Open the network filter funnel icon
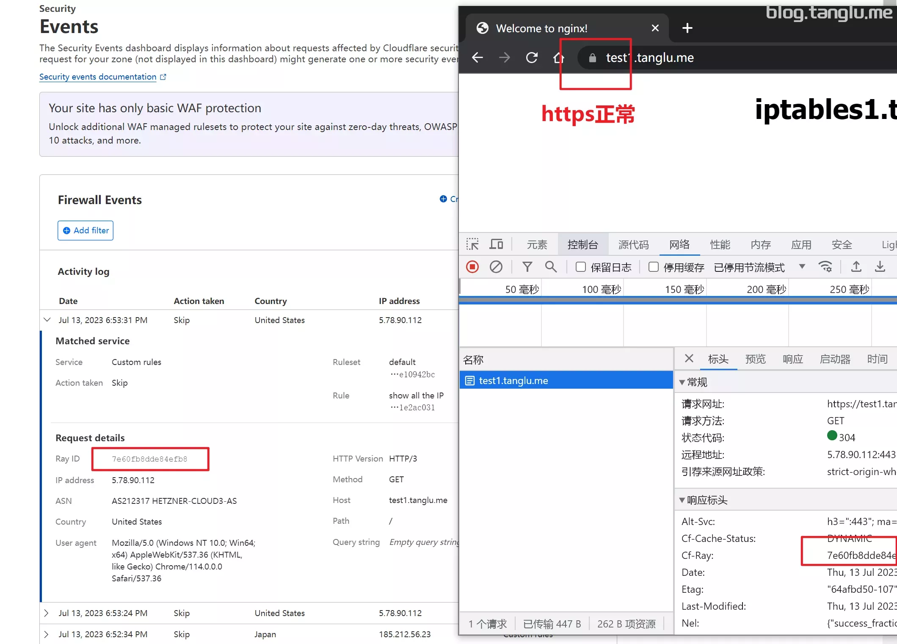 pyautogui.click(x=527, y=267)
